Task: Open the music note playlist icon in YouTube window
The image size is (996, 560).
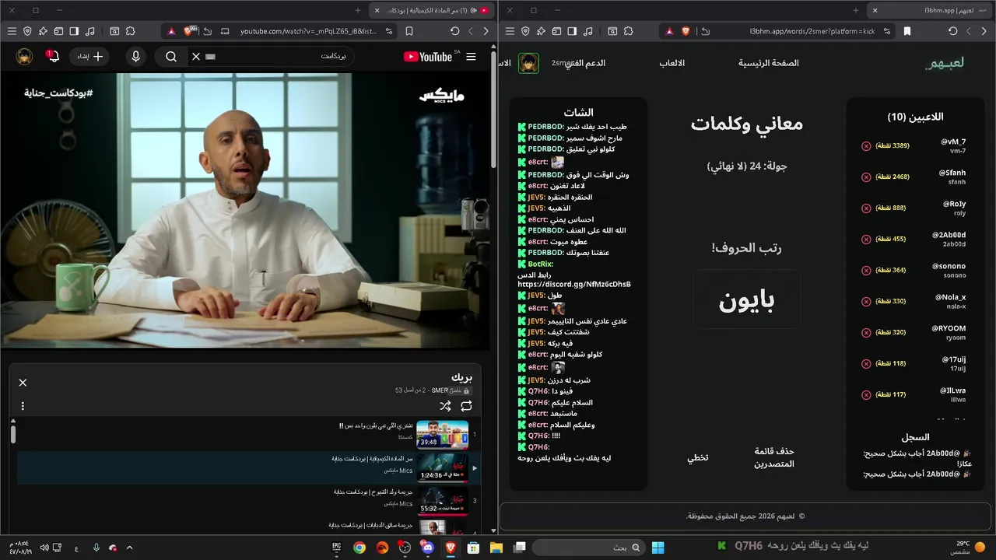Action: click(x=90, y=31)
